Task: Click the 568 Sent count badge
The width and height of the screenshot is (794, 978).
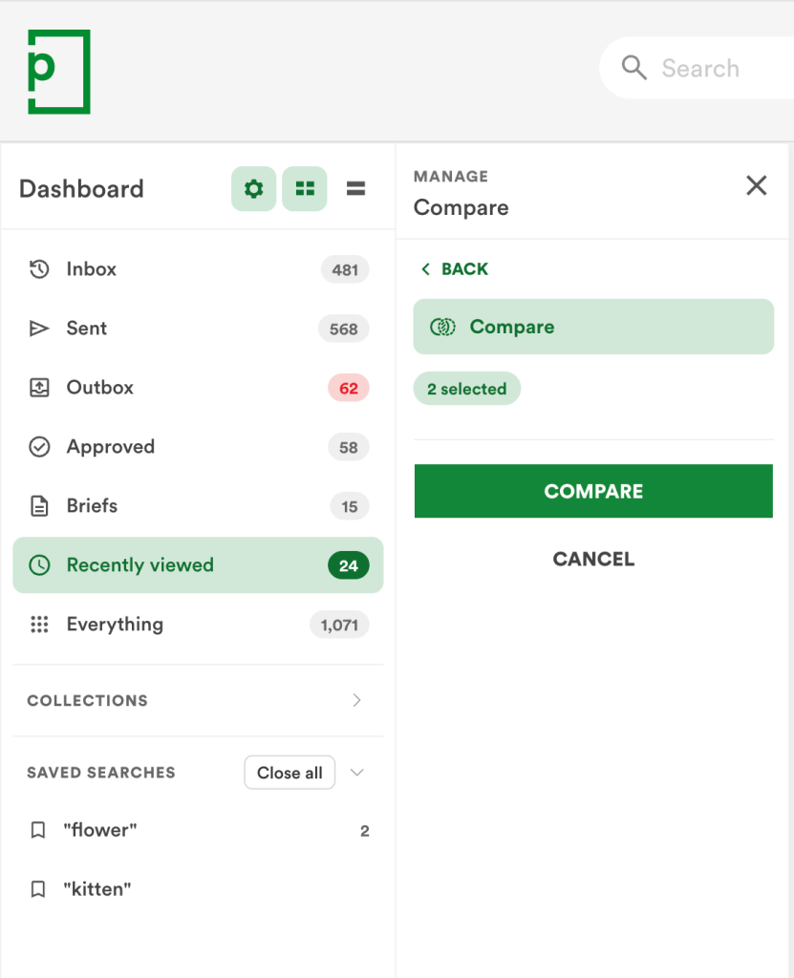Action: (x=343, y=329)
